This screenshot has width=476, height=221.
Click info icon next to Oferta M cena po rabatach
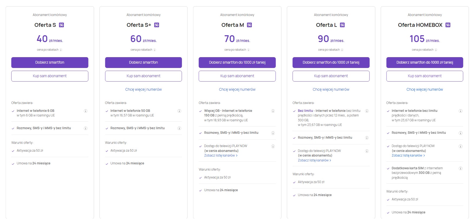tap(248, 50)
